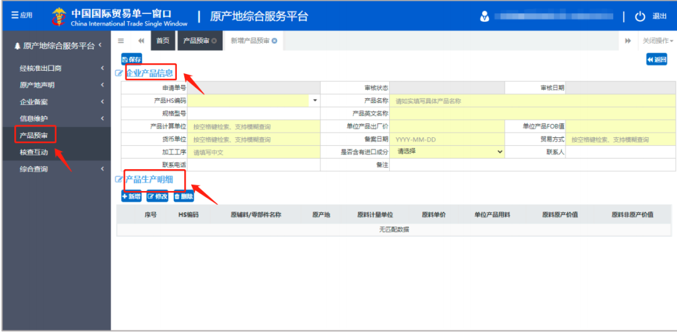Viewport: 677px width, 332px height.
Task: Close the 产品预审 tab
Action: [x=214, y=41]
